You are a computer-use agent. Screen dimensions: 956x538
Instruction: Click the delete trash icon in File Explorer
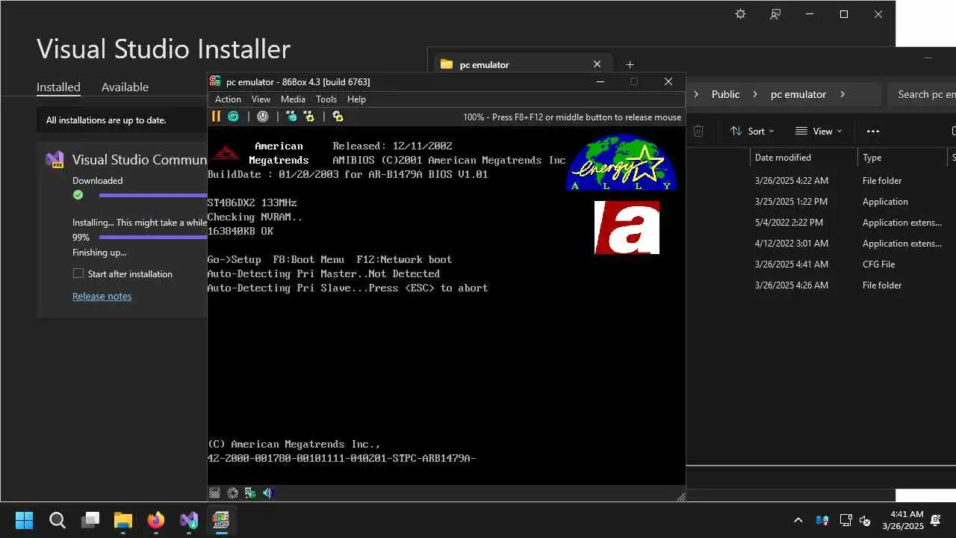698,131
